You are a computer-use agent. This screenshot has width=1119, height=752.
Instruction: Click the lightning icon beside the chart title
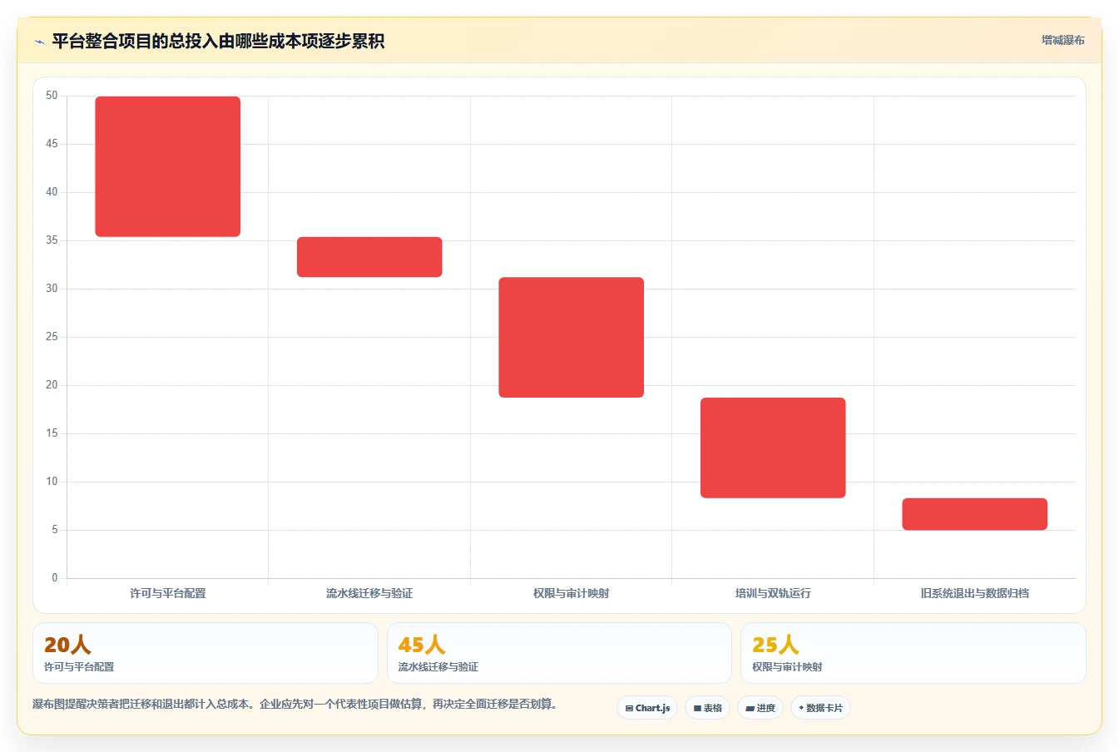click(39, 42)
